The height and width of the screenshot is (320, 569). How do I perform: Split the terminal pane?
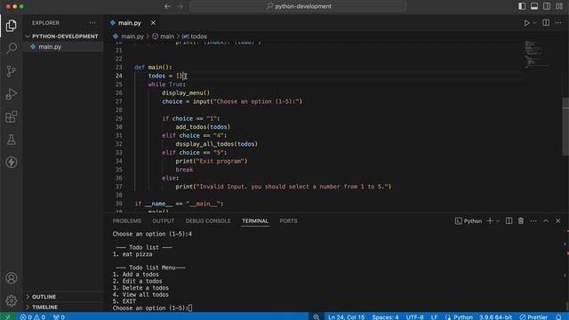coord(509,221)
